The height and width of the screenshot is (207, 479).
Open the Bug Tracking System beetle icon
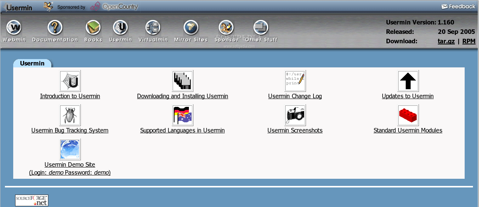[x=70, y=115]
